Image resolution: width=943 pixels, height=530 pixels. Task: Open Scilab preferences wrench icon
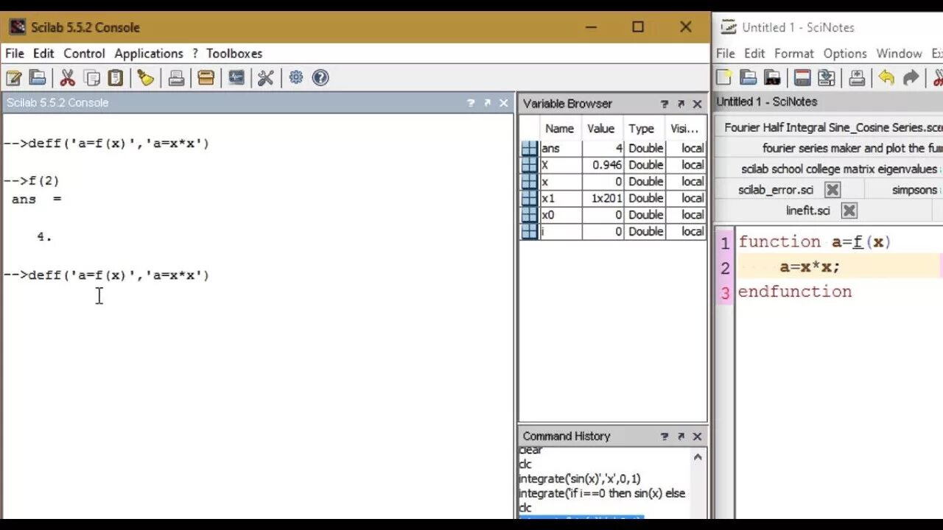click(266, 77)
